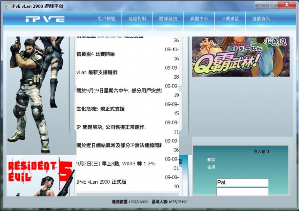The width and height of the screenshot is (299, 211).
Task: Open news item vLan 最新支援遊戲
Action: tap(97, 72)
